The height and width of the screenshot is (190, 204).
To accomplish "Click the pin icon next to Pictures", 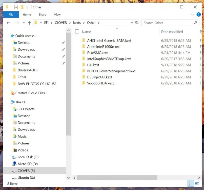I will 63,63.
